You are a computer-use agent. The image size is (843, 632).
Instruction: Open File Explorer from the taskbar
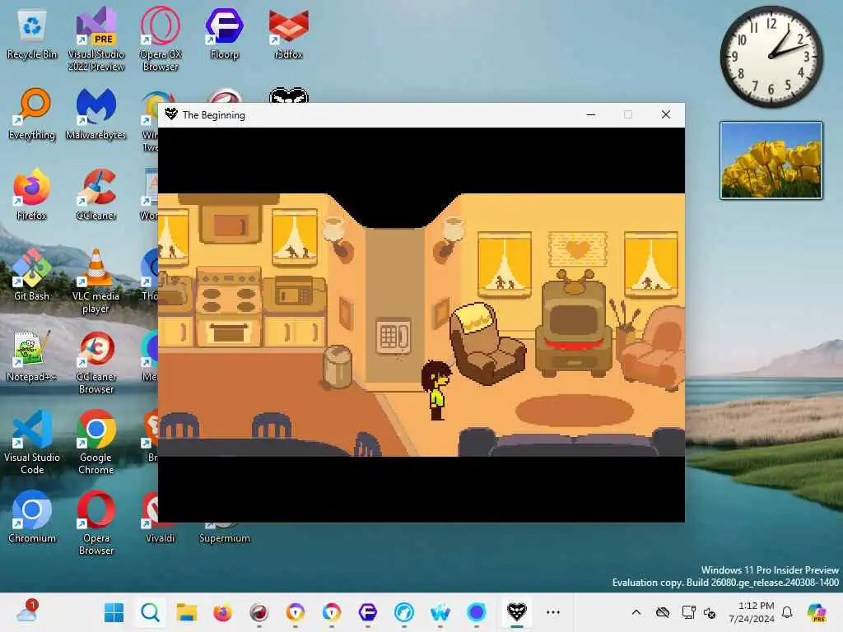point(187,612)
